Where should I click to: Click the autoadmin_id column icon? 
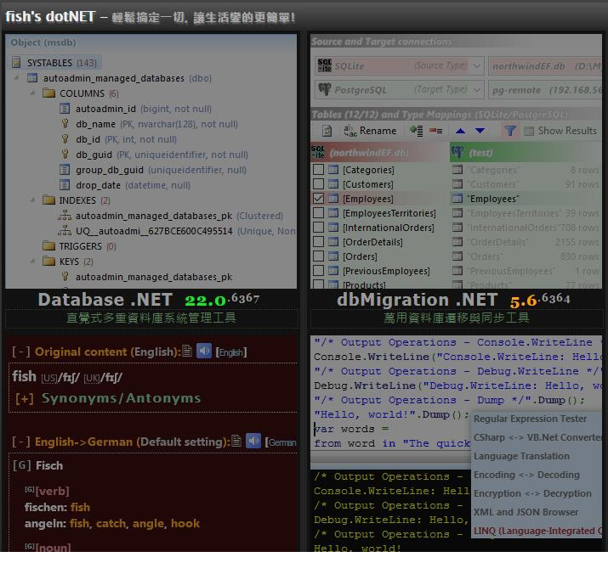65,109
